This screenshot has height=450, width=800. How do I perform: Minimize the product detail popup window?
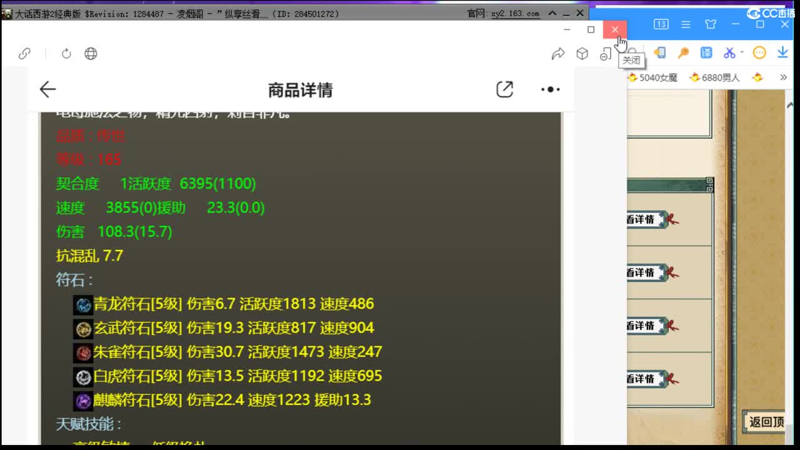(x=567, y=29)
